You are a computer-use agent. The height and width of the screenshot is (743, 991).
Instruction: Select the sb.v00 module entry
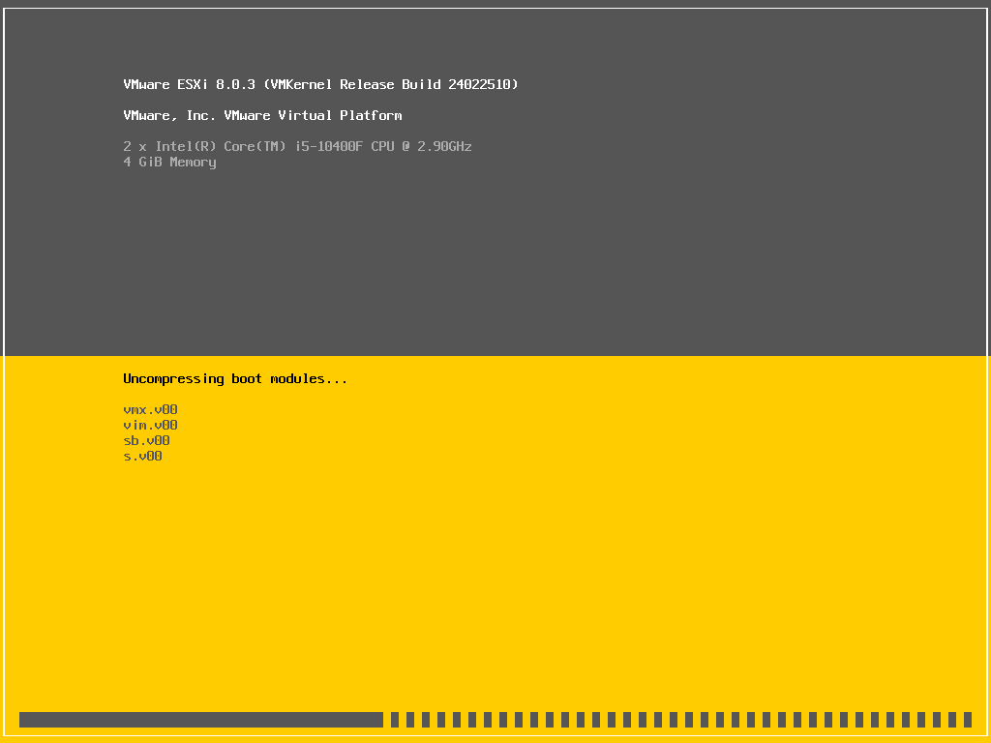coord(146,440)
